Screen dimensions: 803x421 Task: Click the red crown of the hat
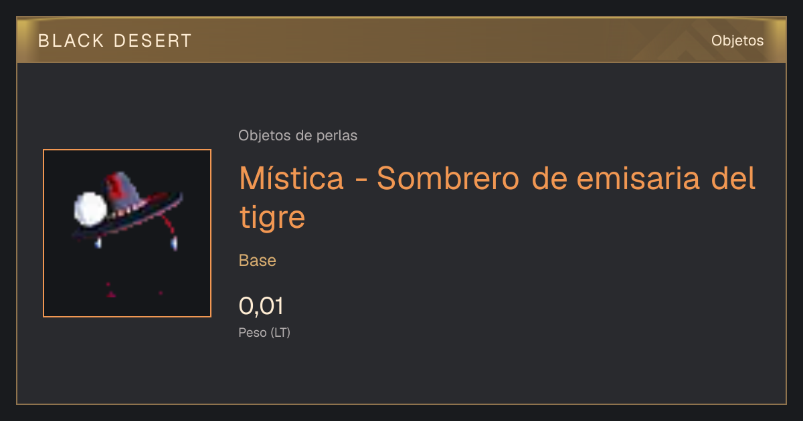click(x=124, y=190)
